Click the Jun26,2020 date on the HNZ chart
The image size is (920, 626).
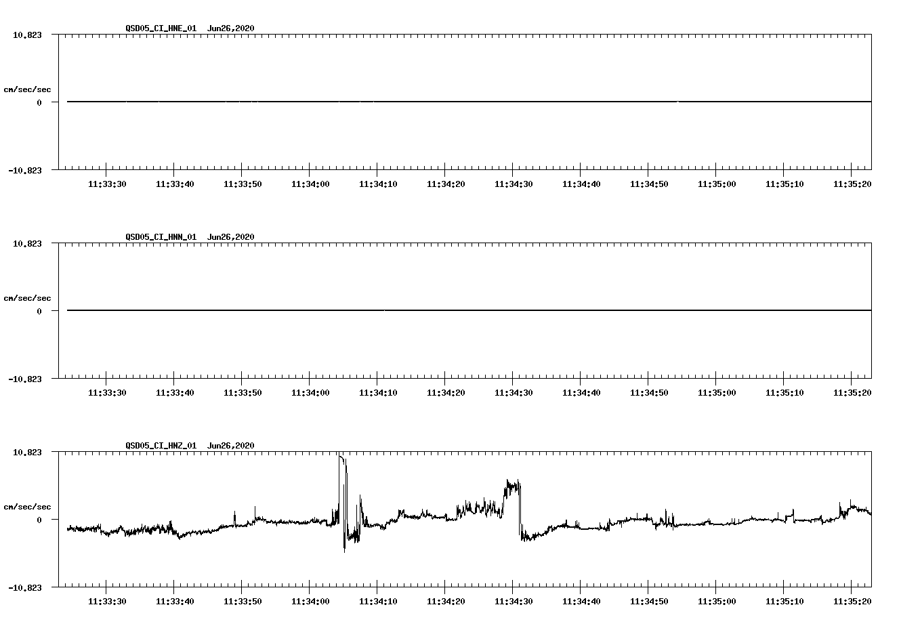[231, 446]
